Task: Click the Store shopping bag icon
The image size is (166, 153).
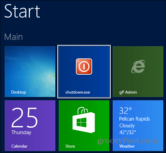Action: click(x=84, y=120)
